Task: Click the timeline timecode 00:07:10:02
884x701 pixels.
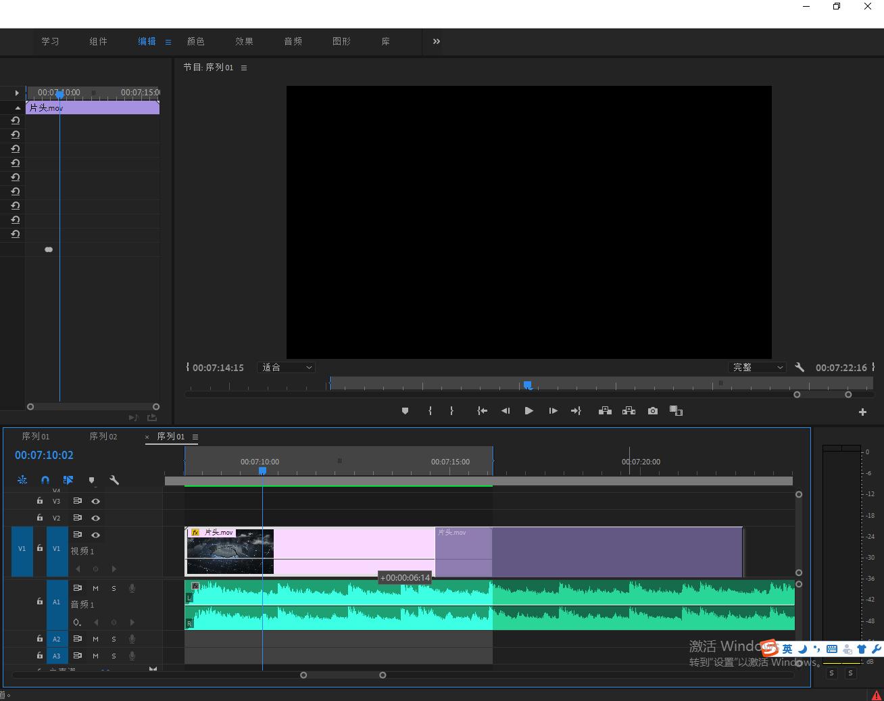Action: coord(44,456)
